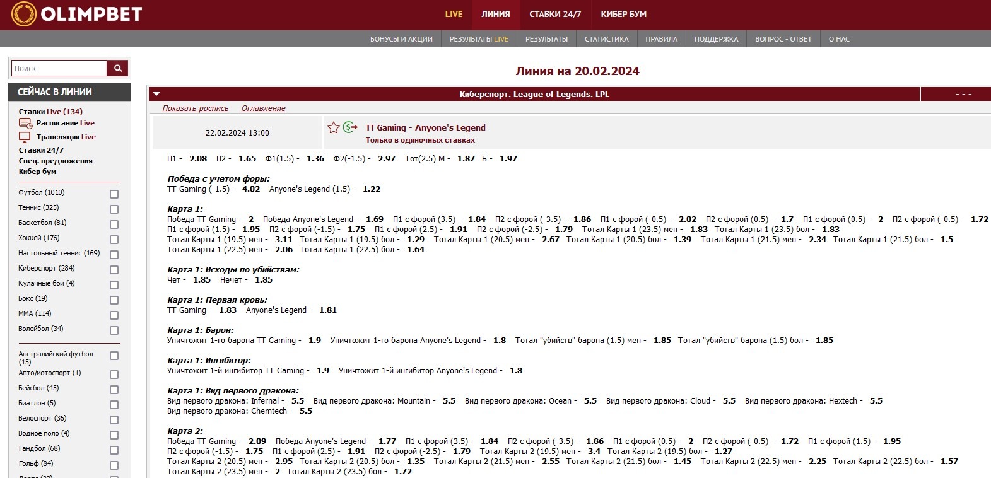The image size is (991, 478).
Task: Open the Трансляции Live monitor icon
Action: (x=25, y=137)
